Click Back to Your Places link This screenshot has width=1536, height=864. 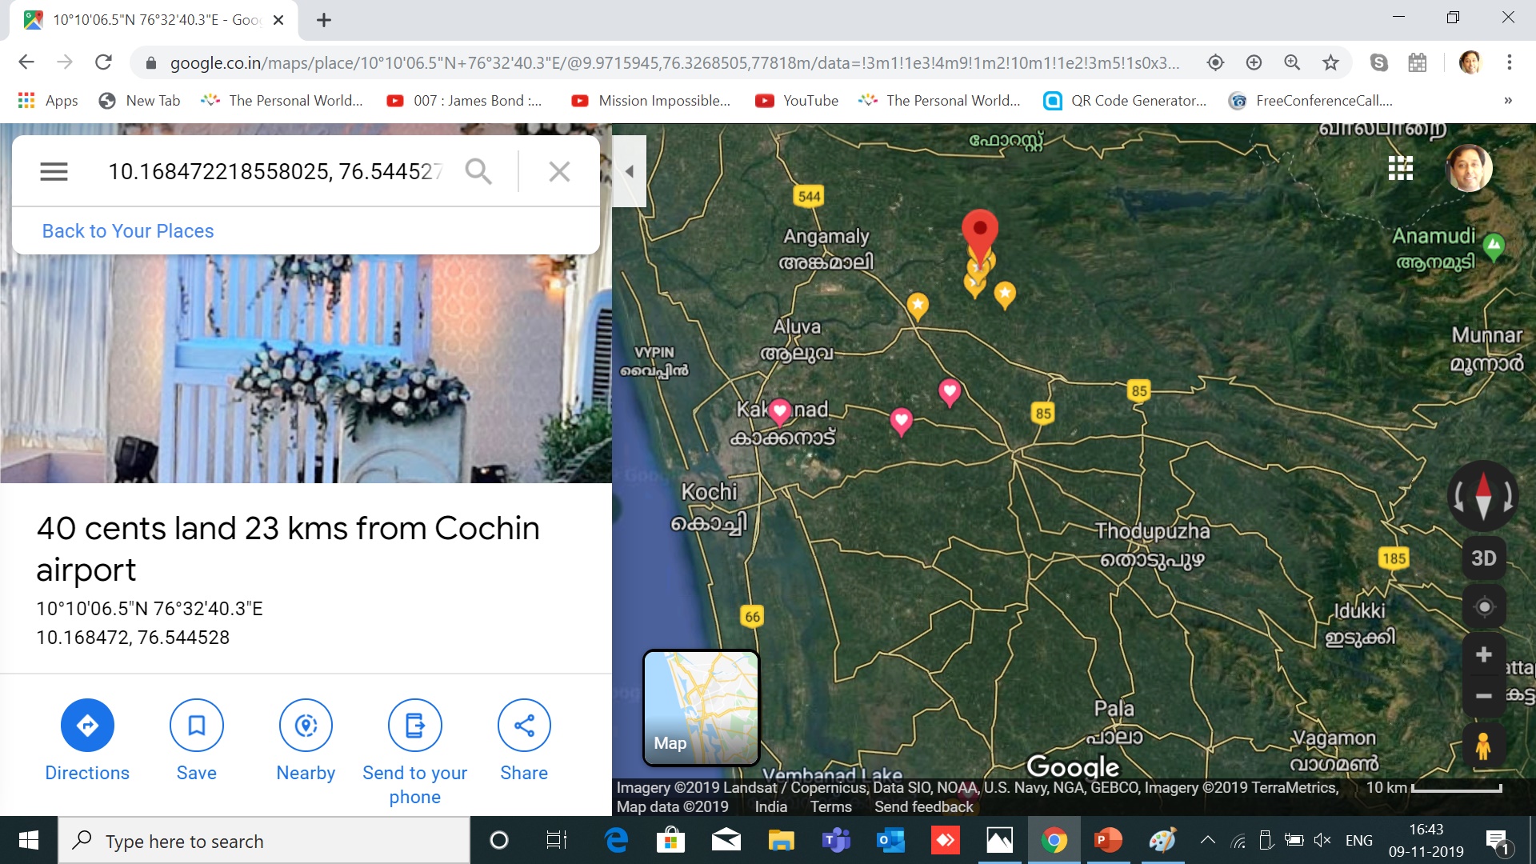click(128, 231)
